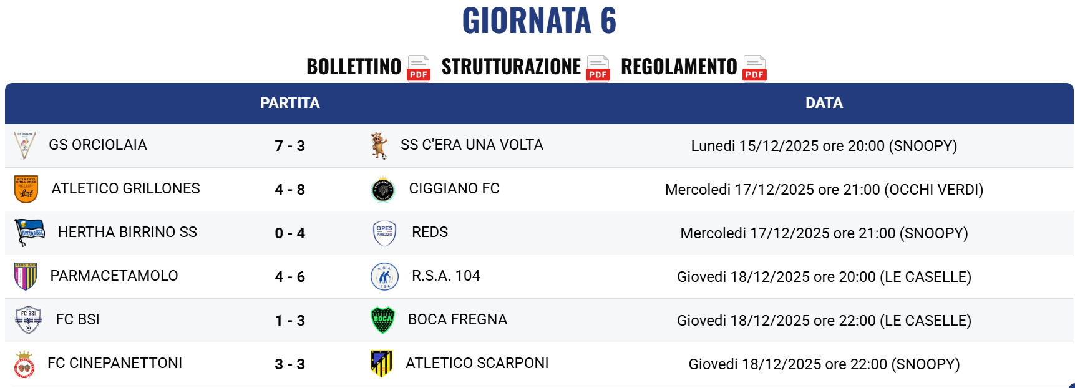Click the FC Cinepanettoni crown logo

tap(24, 364)
